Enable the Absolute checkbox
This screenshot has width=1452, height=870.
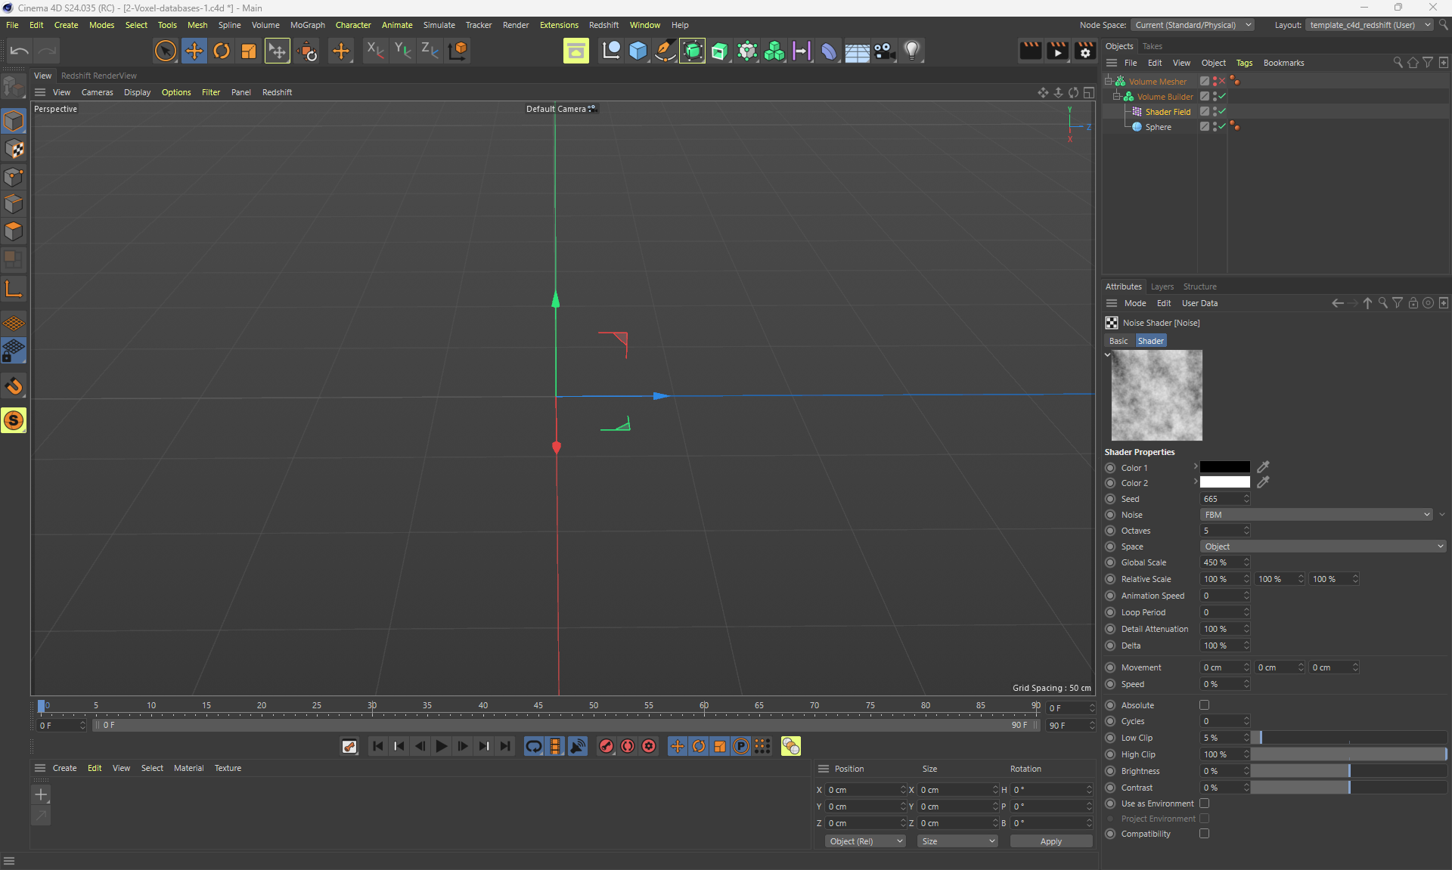(1204, 705)
